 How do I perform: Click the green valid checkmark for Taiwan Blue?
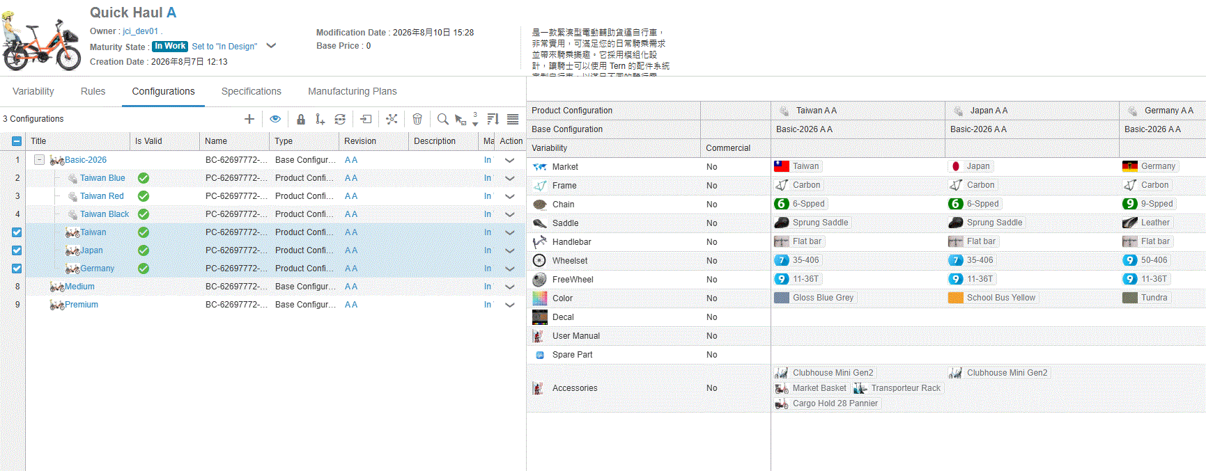coord(144,178)
